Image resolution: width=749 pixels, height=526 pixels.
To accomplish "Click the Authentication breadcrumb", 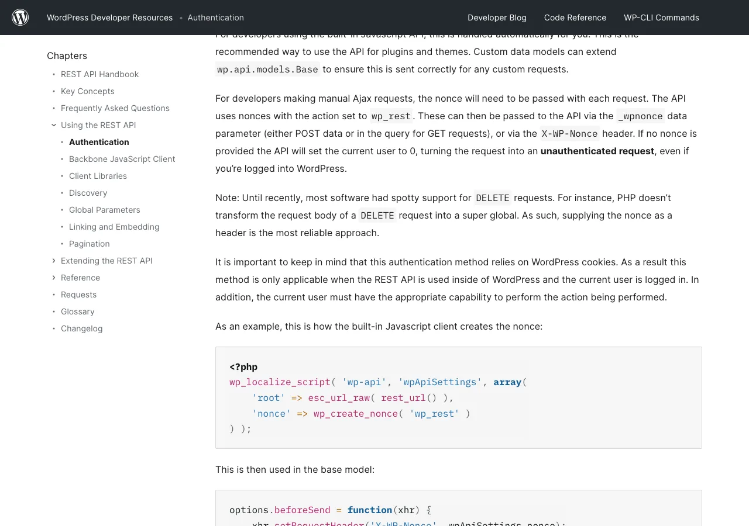I will [215, 18].
